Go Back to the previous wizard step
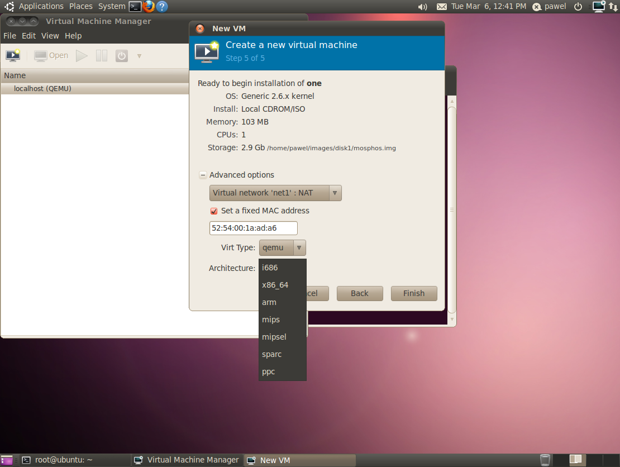 pyautogui.click(x=359, y=293)
